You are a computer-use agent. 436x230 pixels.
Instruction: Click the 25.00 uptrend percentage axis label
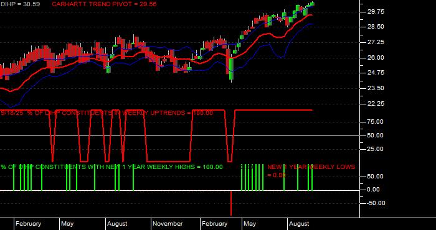point(376,149)
